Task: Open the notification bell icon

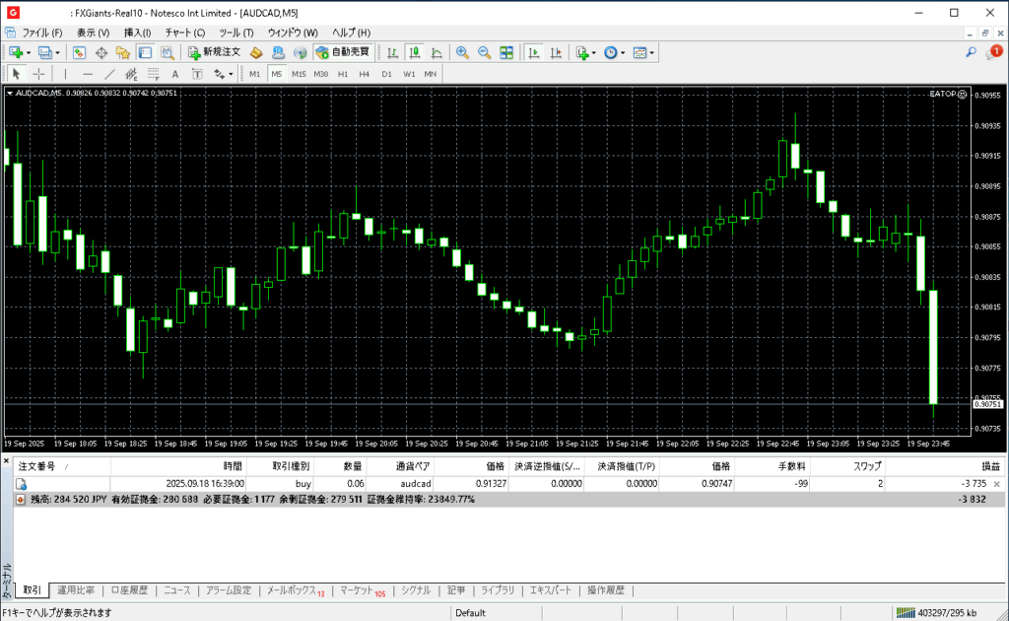Action: pos(992,52)
